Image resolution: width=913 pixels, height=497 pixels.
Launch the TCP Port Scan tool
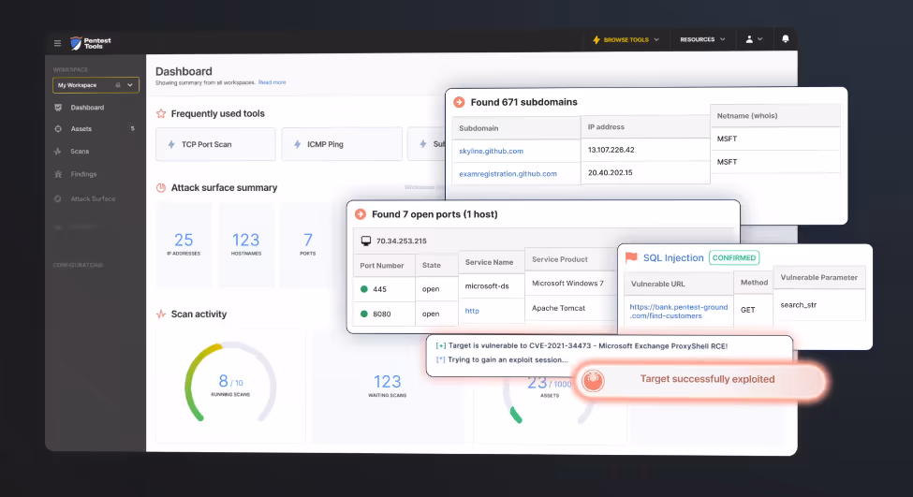click(215, 144)
